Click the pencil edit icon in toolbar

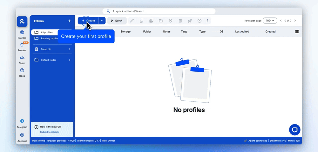pyautogui.click(x=132, y=21)
